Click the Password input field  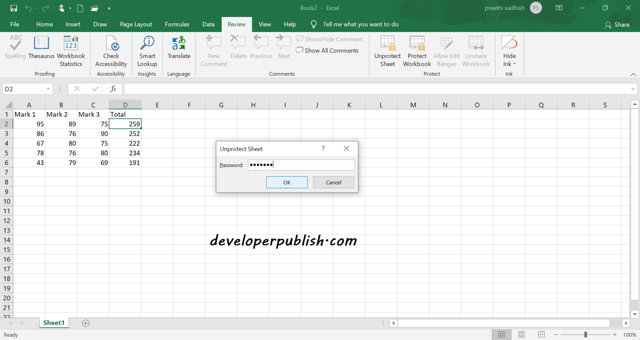click(x=301, y=165)
